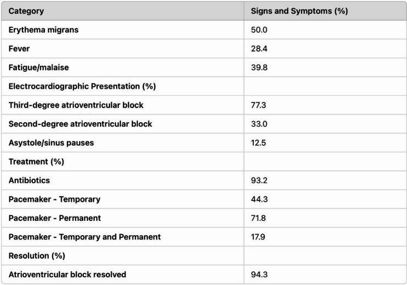Click the Pacemaker - Temporary label
This screenshot has width=407, height=285.
(x=55, y=200)
